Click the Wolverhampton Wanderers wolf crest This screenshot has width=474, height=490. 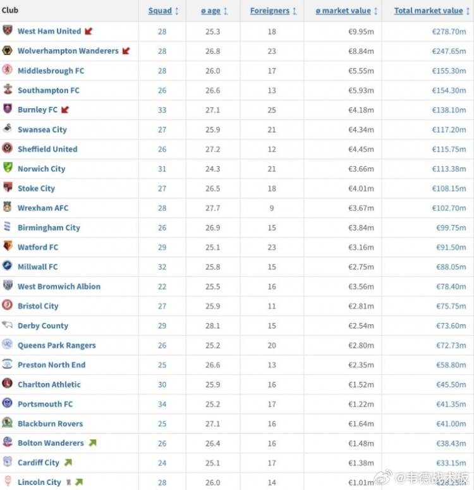7,51
